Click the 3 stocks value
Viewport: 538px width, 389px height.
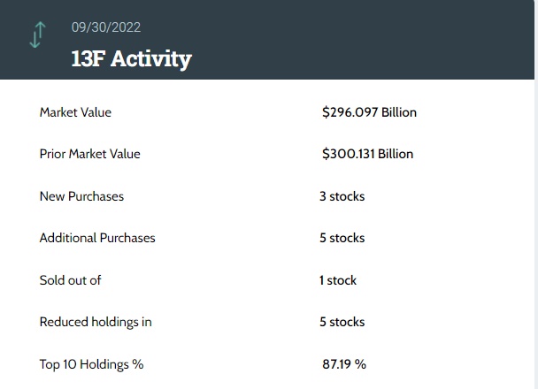[342, 196]
